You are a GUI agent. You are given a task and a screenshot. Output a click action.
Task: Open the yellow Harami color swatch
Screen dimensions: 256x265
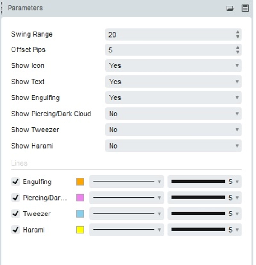pos(80,230)
